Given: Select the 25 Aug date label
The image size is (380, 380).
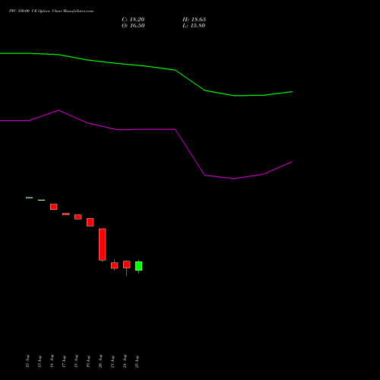Looking at the screenshot, I should pyautogui.click(x=137, y=361).
